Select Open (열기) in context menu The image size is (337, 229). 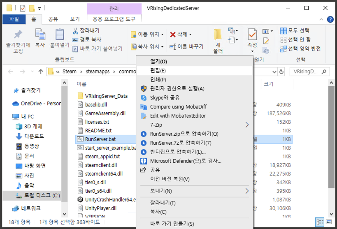pos(195,62)
